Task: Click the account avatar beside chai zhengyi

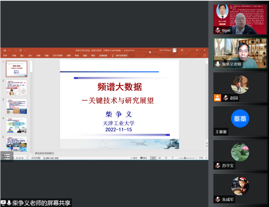Action: pos(174,50)
